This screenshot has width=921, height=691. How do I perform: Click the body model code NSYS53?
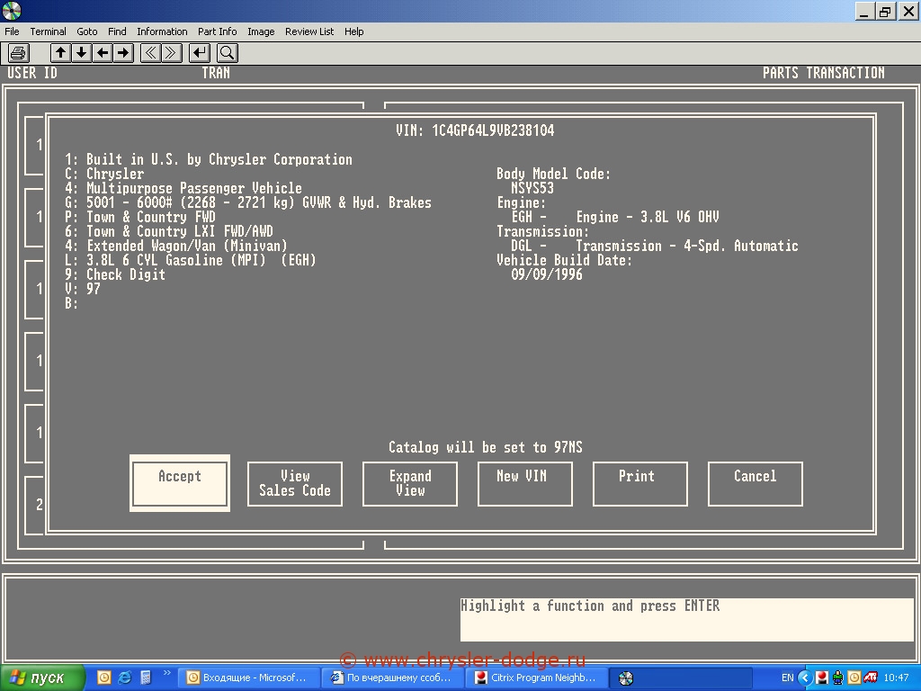(x=532, y=188)
